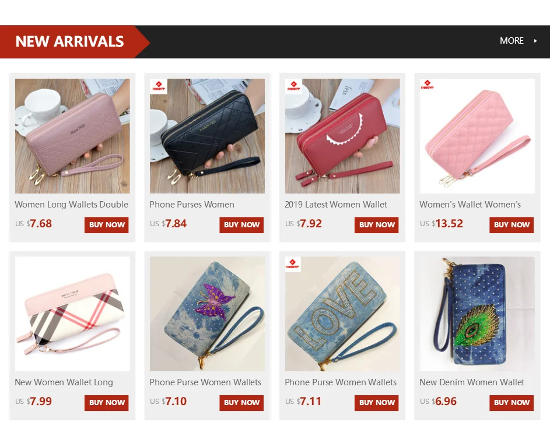
Task: Open 'Women Long Wallets Double' product title
Action: click(72, 205)
